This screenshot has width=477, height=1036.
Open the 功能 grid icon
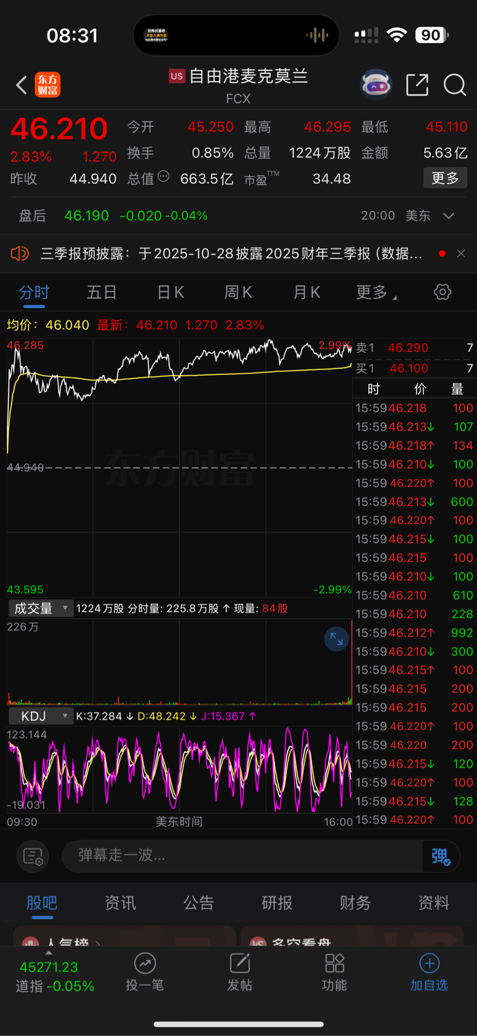pos(334,963)
